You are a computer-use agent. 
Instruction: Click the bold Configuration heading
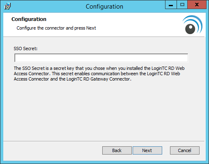(x=29, y=19)
